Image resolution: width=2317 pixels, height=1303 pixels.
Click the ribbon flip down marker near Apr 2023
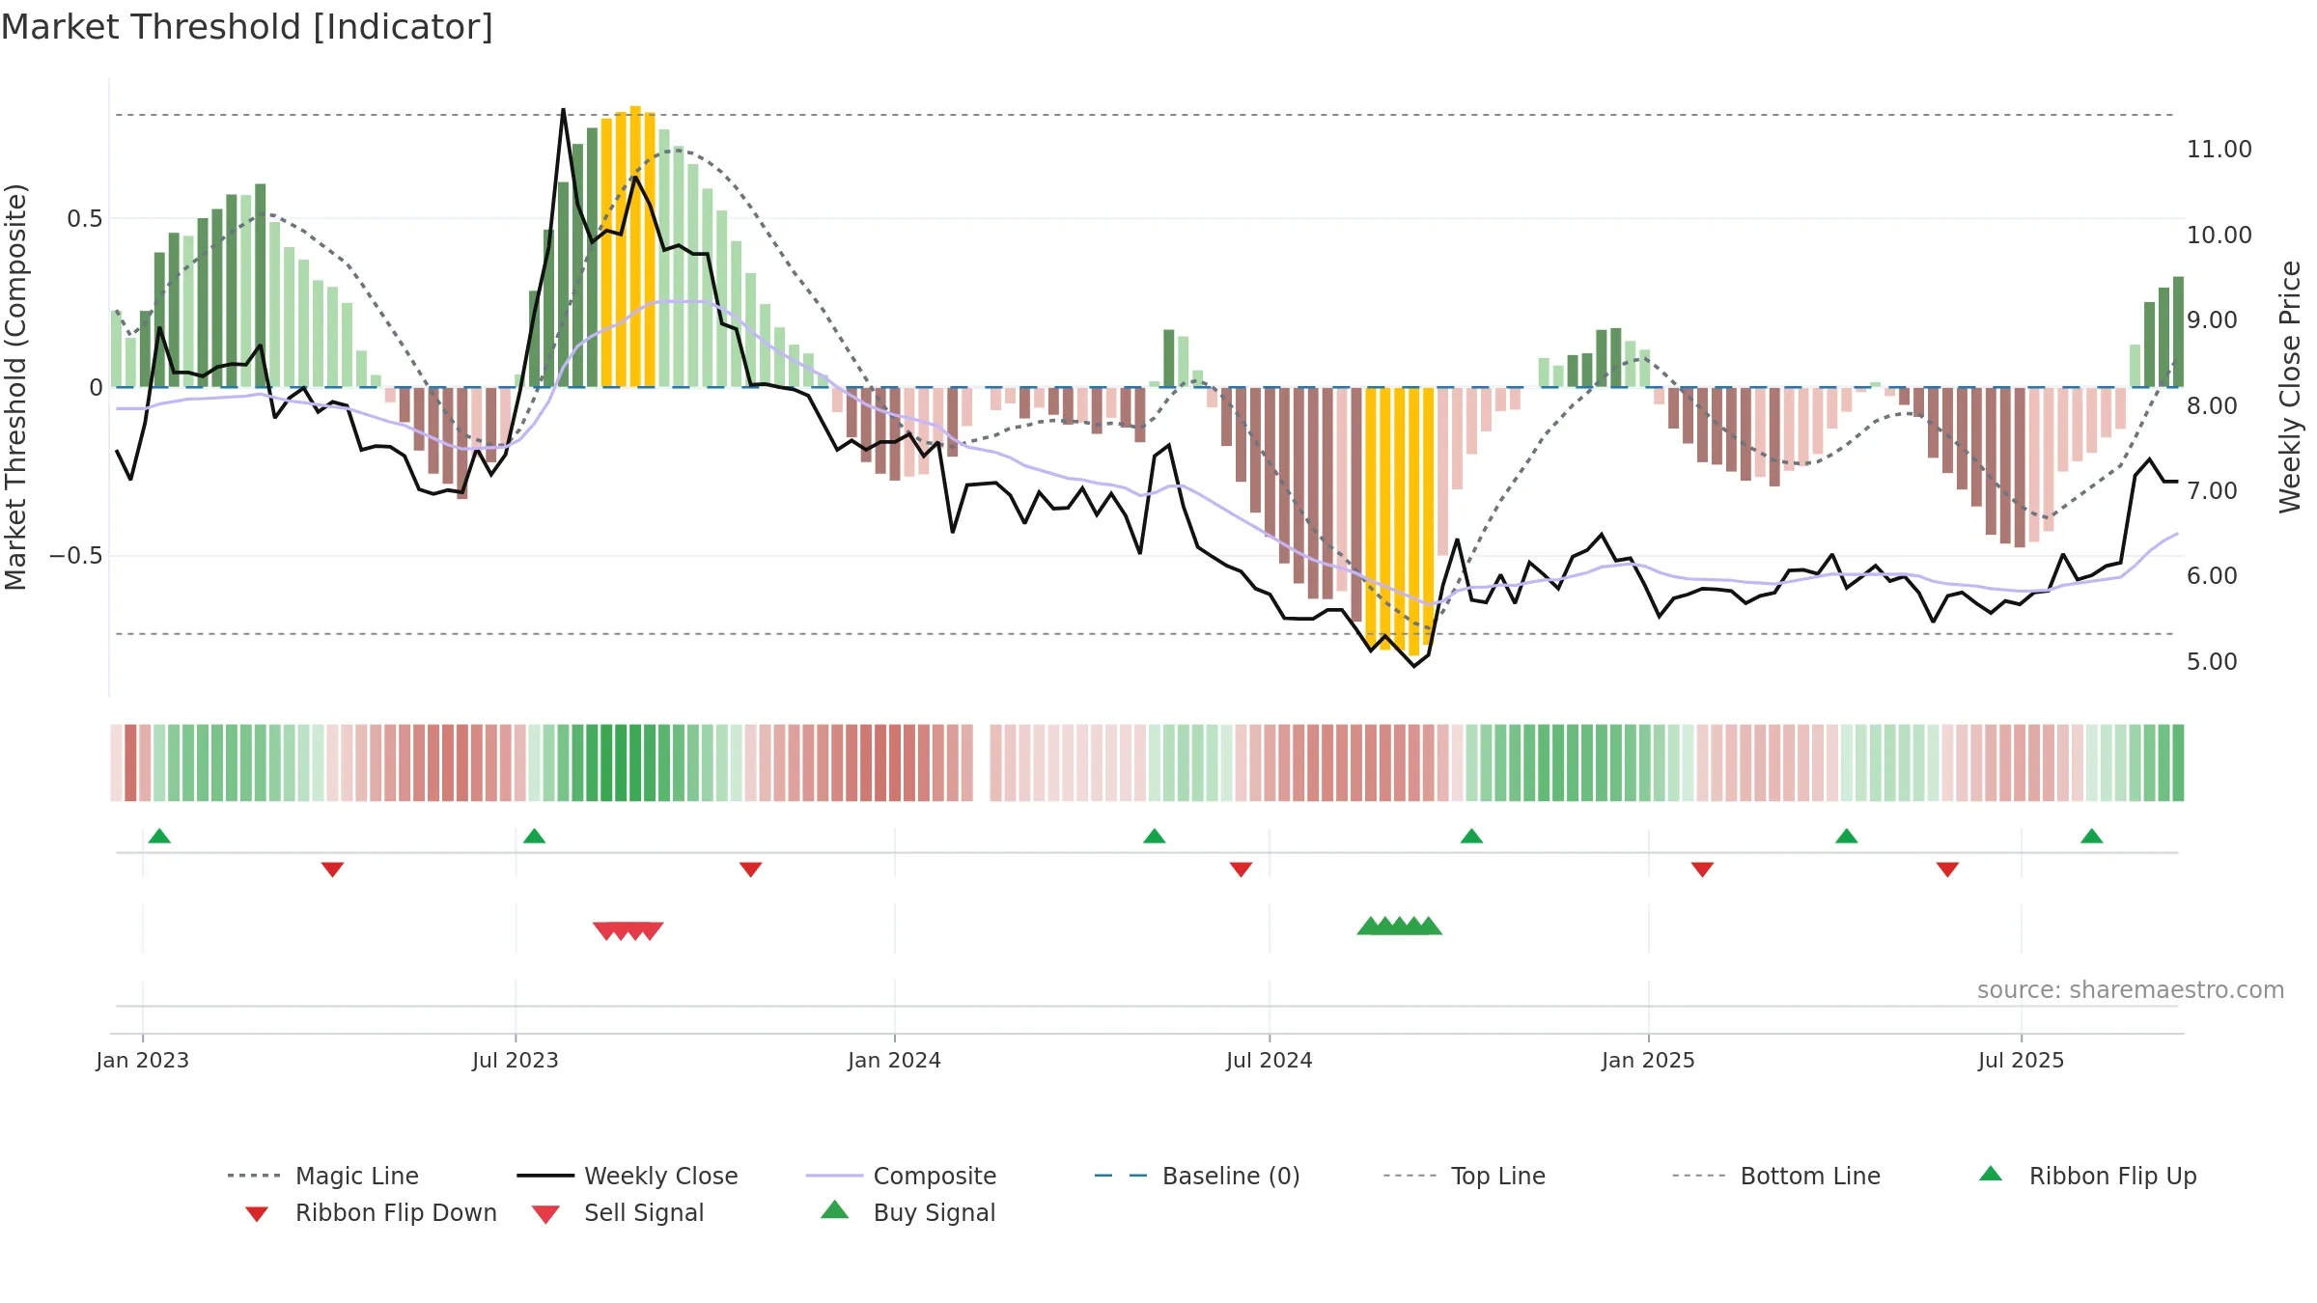(x=332, y=870)
